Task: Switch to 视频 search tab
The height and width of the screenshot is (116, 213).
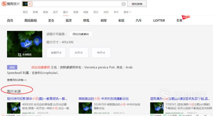Action: pos(76,12)
